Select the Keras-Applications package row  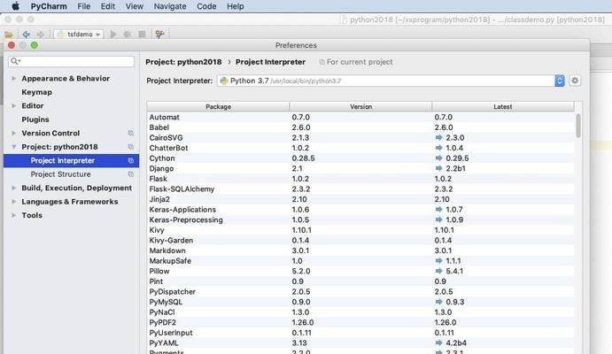[x=360, y=210]
